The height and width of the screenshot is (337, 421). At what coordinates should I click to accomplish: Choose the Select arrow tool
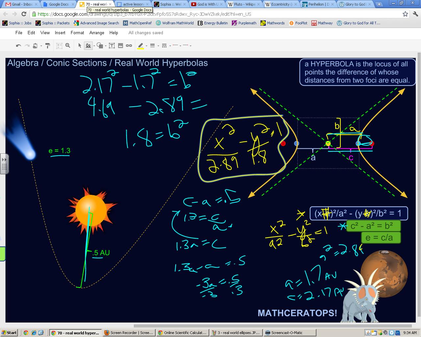[x=80, y=46]
